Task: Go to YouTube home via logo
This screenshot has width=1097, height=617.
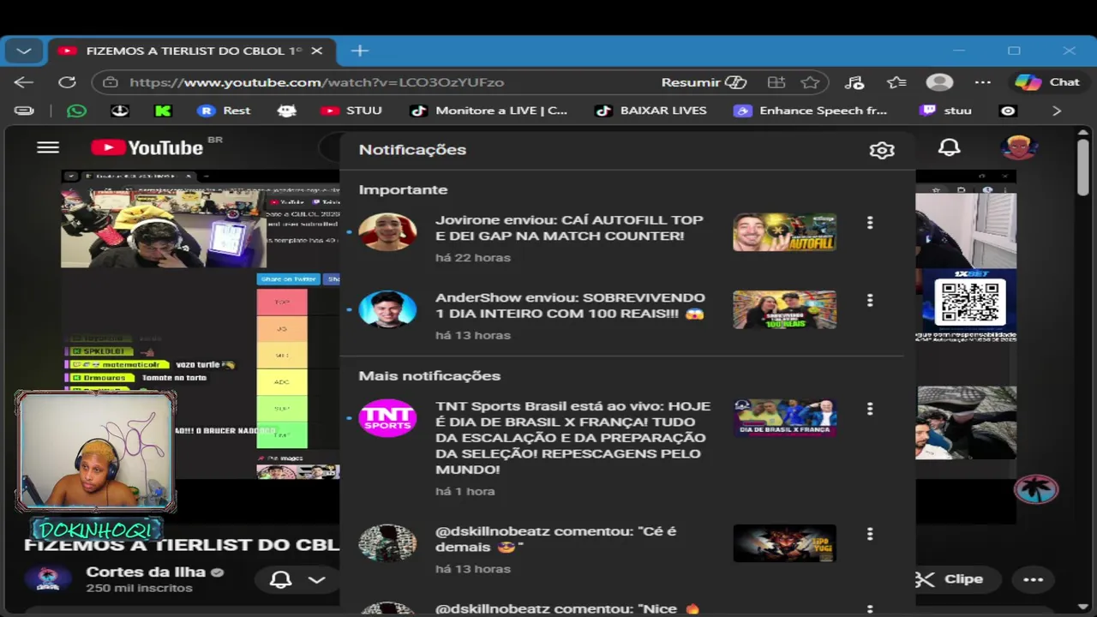Action: pyautogui.click(x=147, y=147)
